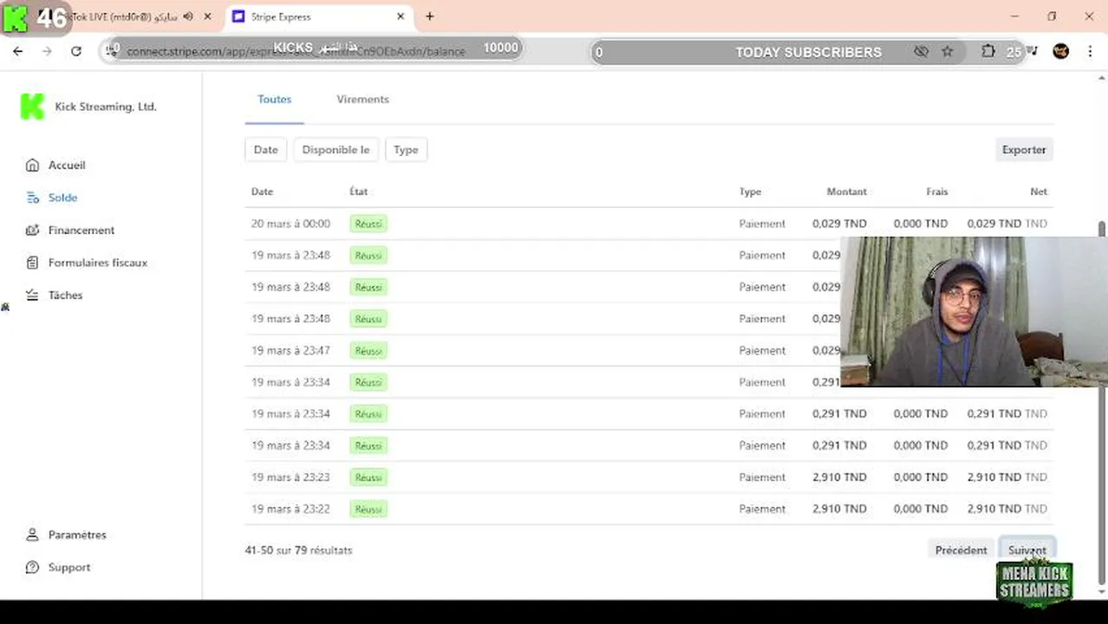The width and height of the screenshot is (1108, 624).
Task: Click the address bar URL
Action: pyautogui.click(x=296, y=51)
